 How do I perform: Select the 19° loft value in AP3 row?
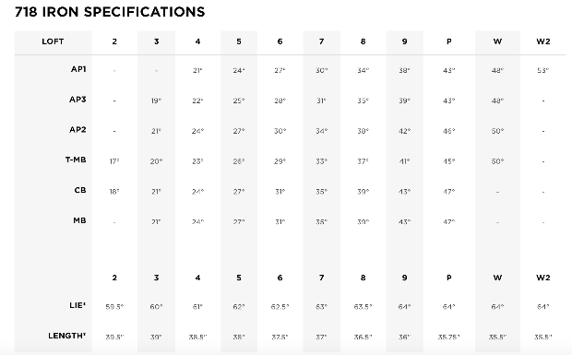(x=156, y=101)
